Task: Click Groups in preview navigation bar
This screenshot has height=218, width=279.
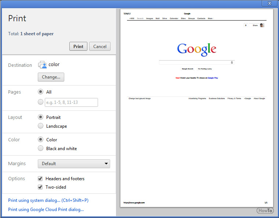Action: (x=192, y=18)
